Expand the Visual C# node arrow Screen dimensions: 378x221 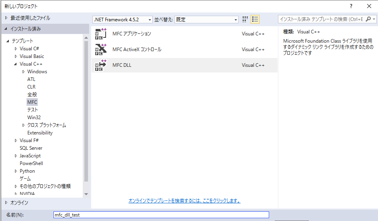pyautogui.click(x=16, y=49)
